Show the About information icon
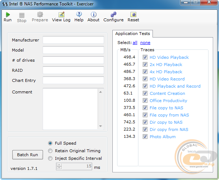Screen dimensions: 219x180 pyautogui.click(x=94, y=14)
